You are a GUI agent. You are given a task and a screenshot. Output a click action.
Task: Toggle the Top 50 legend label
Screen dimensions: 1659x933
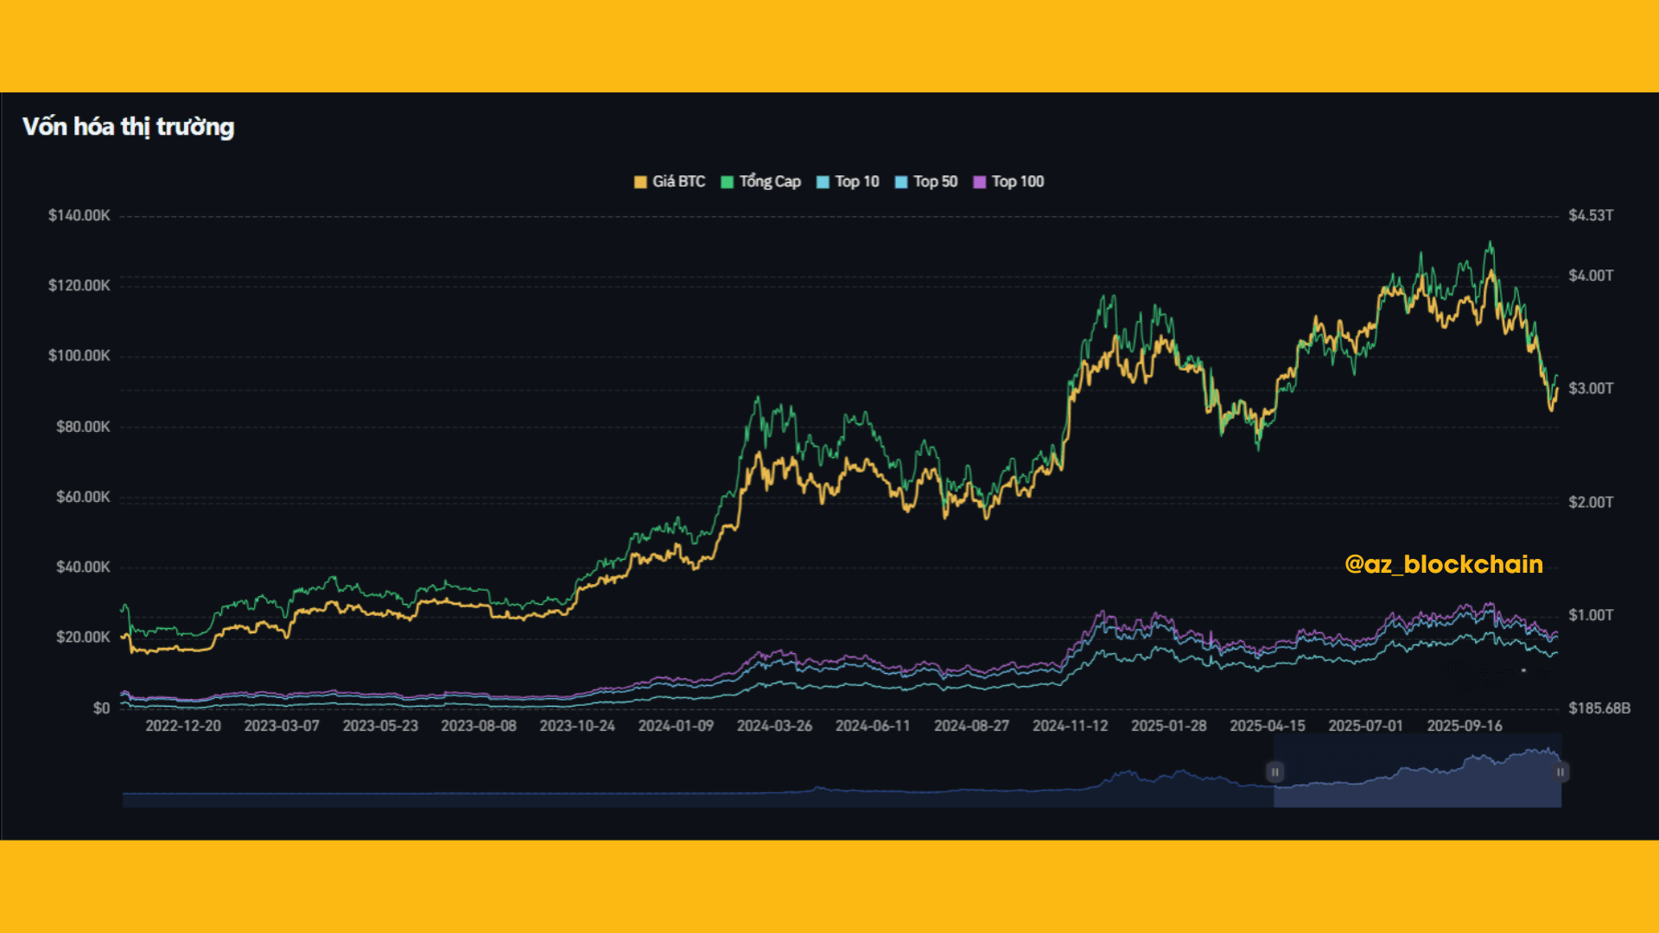(935, 181)
